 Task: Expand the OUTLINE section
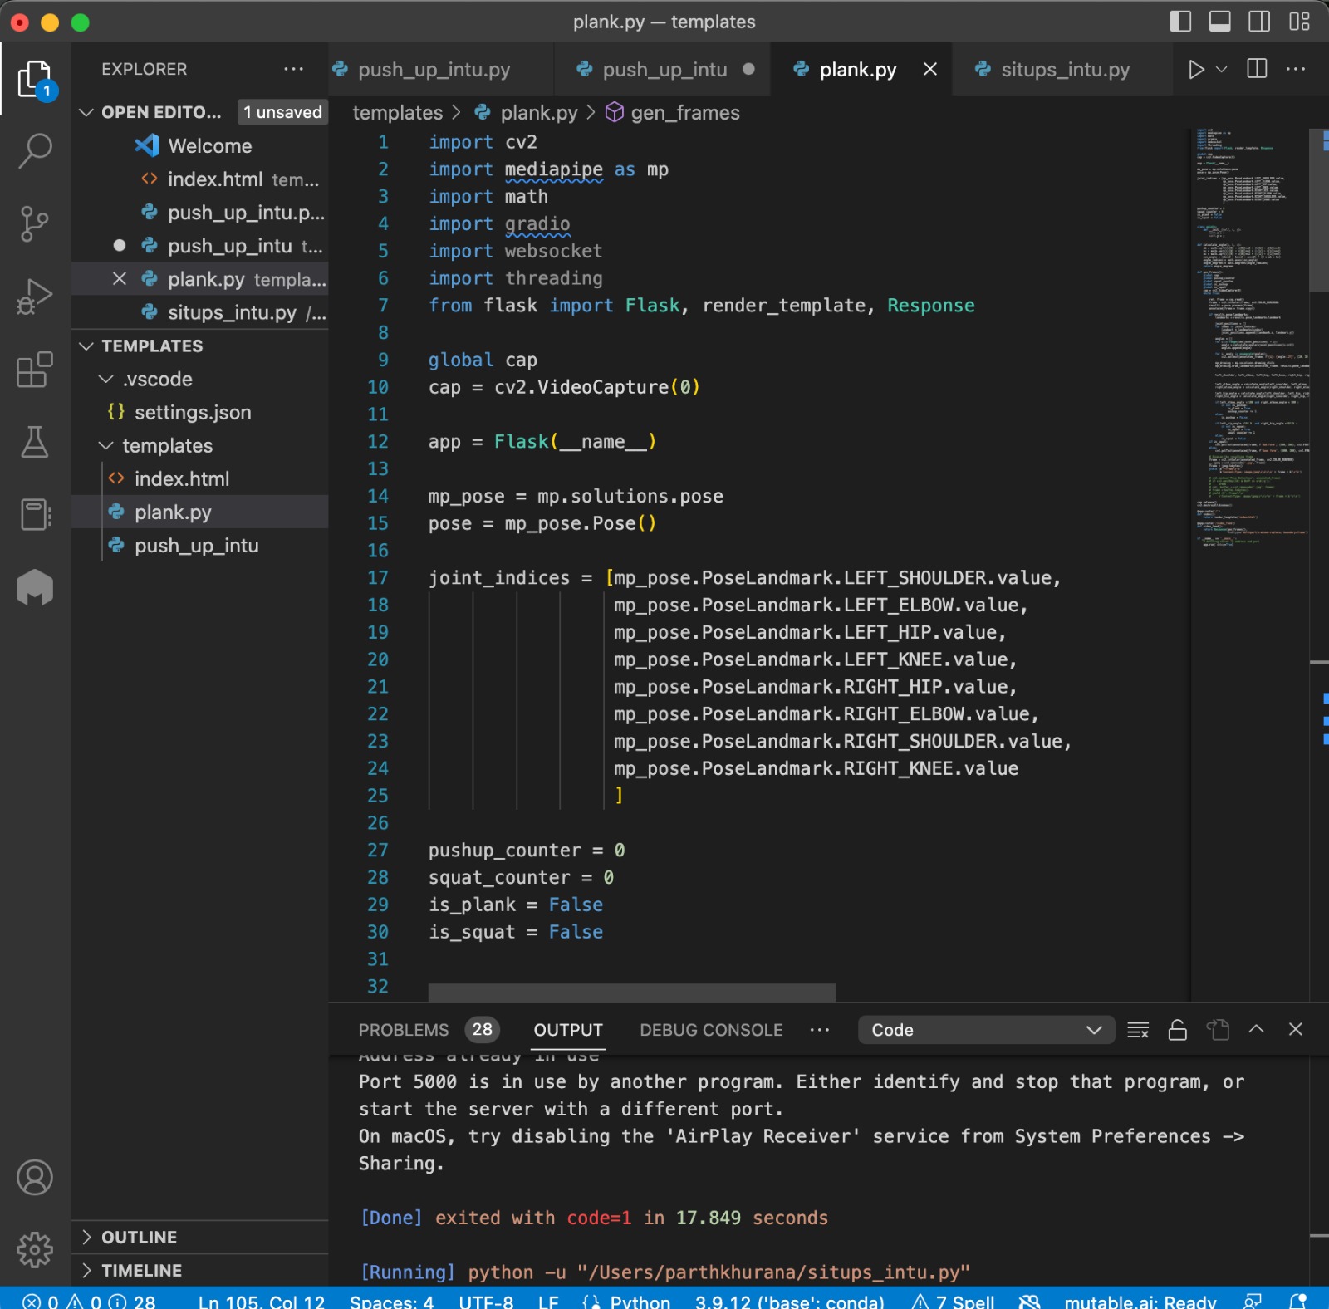[139, 1237]
